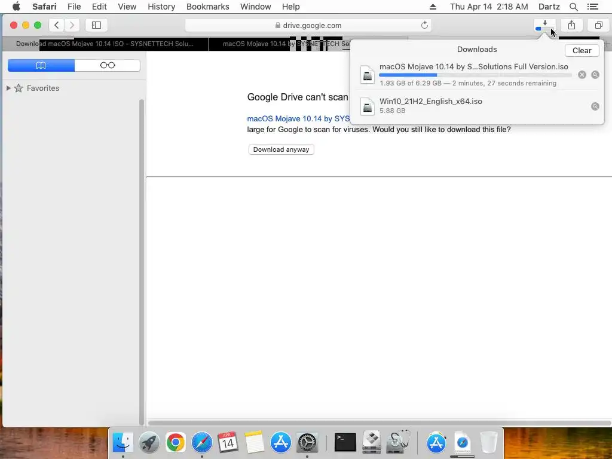Open System Preferences from the Dock
This screenshot has width=612, height=459.
(x=307, y=442)
